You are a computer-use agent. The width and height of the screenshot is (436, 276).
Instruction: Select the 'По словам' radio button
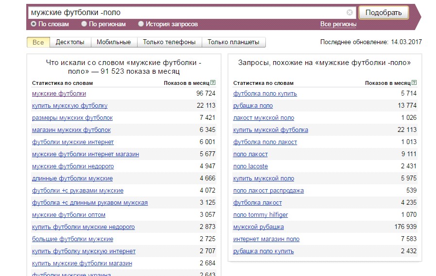point(34,24)
